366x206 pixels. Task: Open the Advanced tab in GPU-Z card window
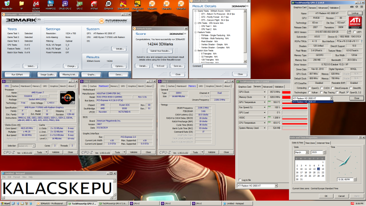(323, 8)
